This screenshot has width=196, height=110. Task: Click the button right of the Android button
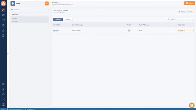[190, 11]
